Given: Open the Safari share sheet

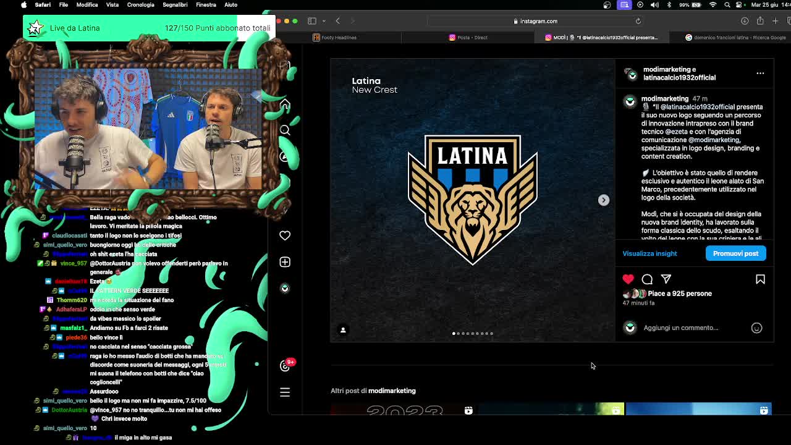Looking at the screenshot, I should click(x=760, y=21).
